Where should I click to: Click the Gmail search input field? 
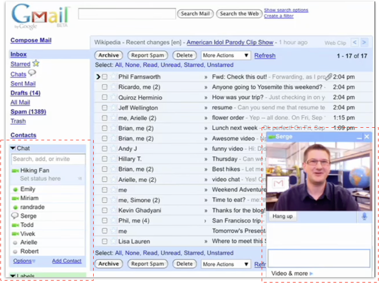click(x=127, y=14)
